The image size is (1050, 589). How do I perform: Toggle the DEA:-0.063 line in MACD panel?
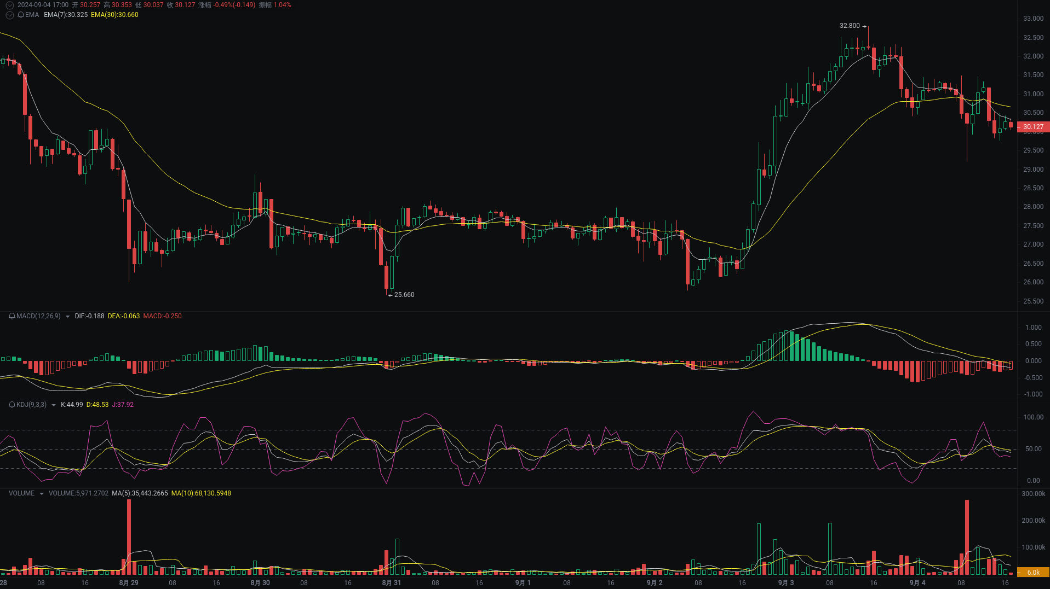tap(124, 316)
